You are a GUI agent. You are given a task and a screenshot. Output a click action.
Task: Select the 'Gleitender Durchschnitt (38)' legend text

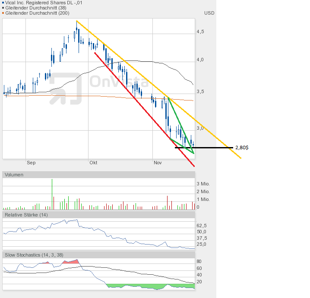point(36,8)
